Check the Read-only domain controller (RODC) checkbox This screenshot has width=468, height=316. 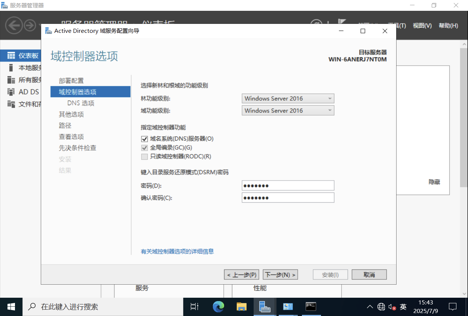[144, 157]
